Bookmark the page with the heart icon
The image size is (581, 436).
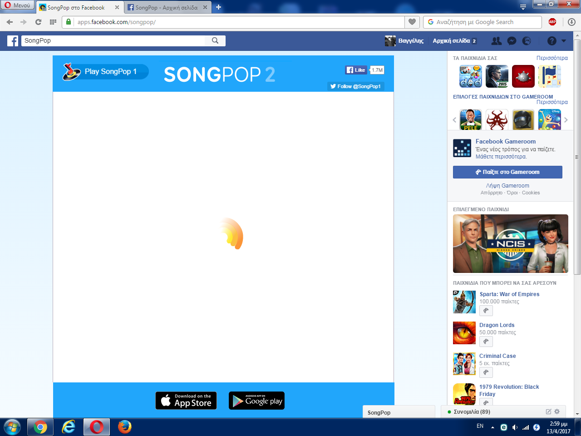[412, 22]
